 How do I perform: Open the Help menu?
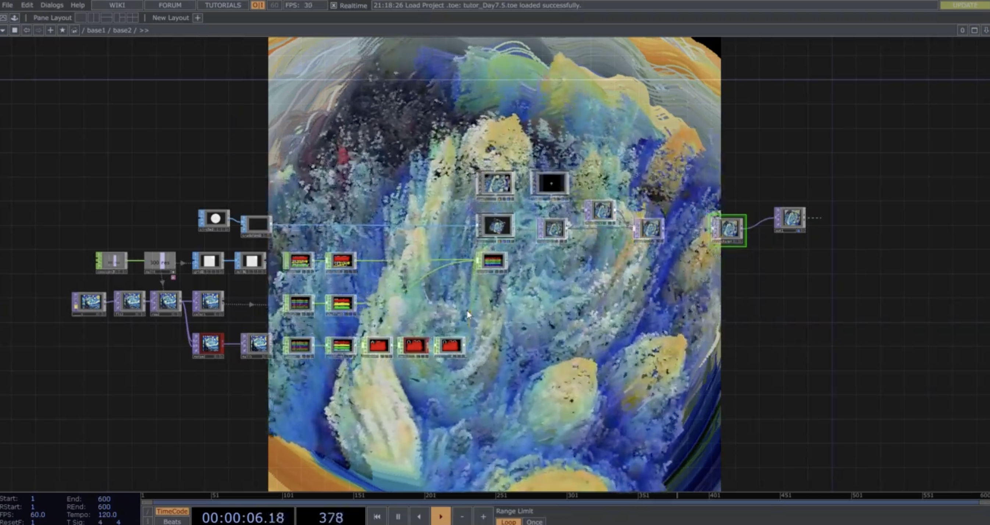[x=78, y=5]
